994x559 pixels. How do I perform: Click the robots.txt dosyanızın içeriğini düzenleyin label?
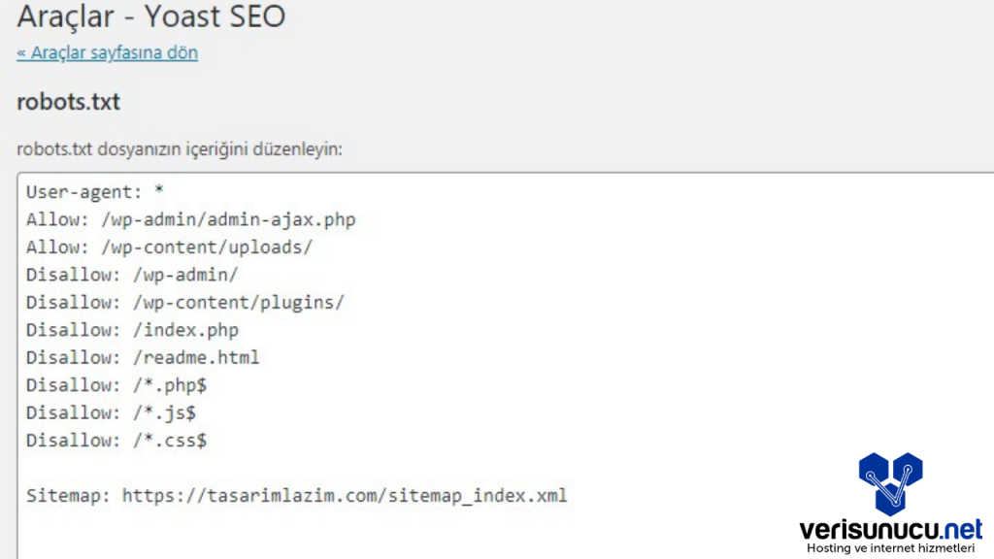[x=180, y=150]
